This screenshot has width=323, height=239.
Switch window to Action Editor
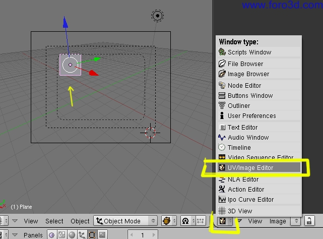(x=259, y=189)
